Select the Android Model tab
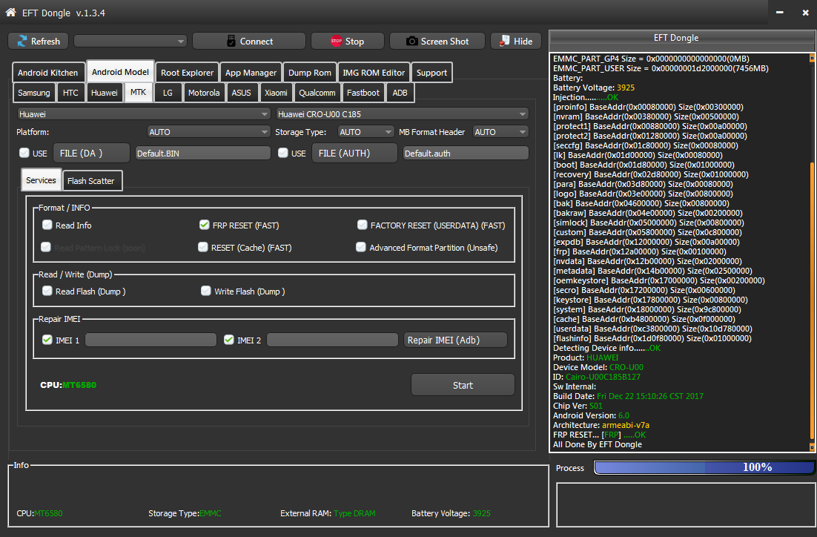Screen dimensions: 817x537 coord(120,72)
